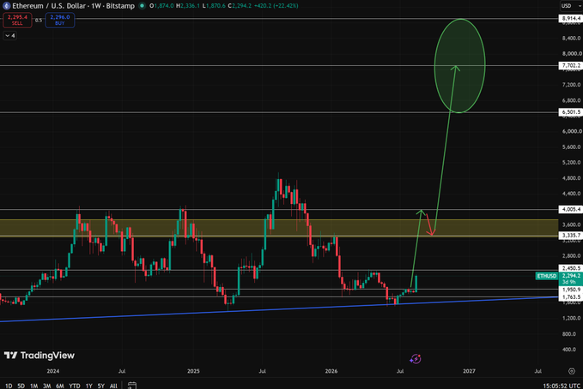Click the 15:05:52 UTC timezone clock
The image size is (583, 389).
pos(562,386)
